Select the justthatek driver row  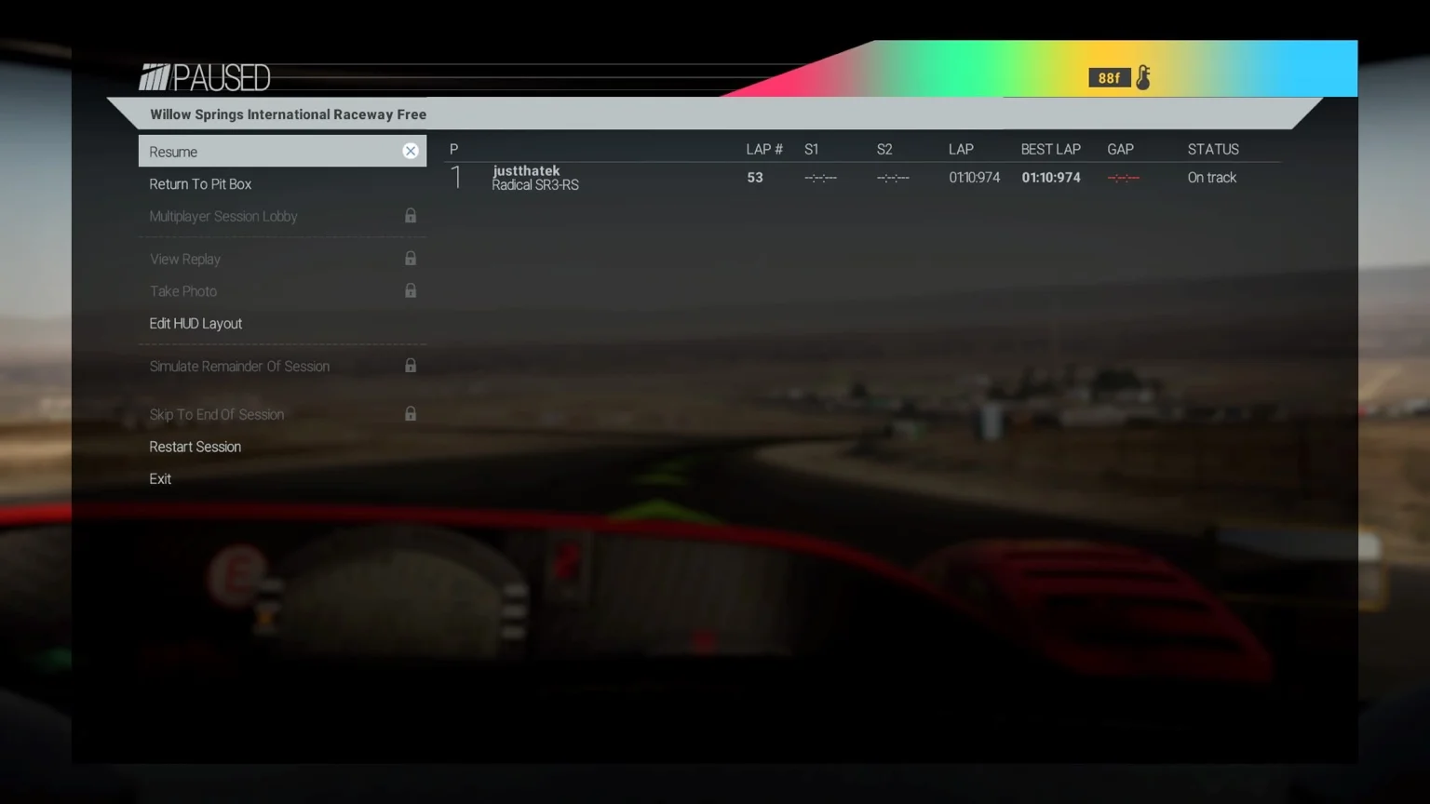click(863, 178)
